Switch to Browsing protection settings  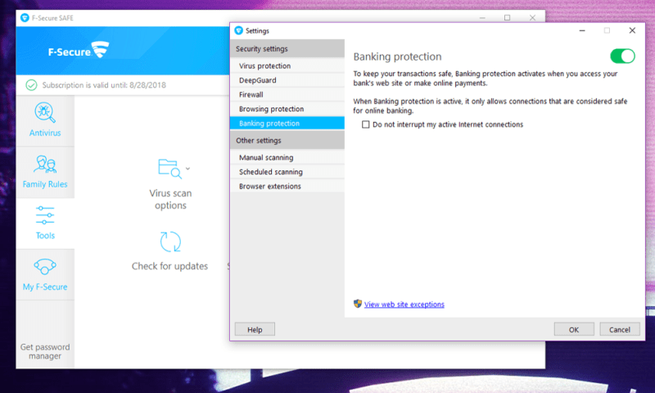[x=271, y=109]
